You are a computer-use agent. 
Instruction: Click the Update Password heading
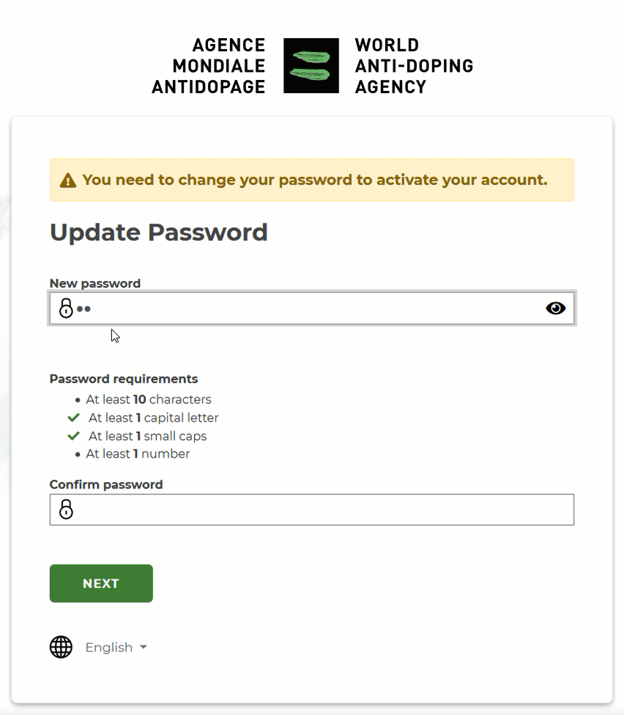tap(158, 232)
